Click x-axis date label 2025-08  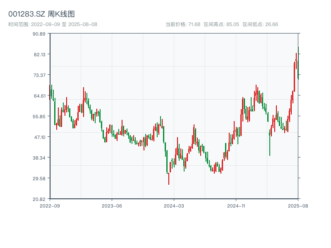point(298,206)
